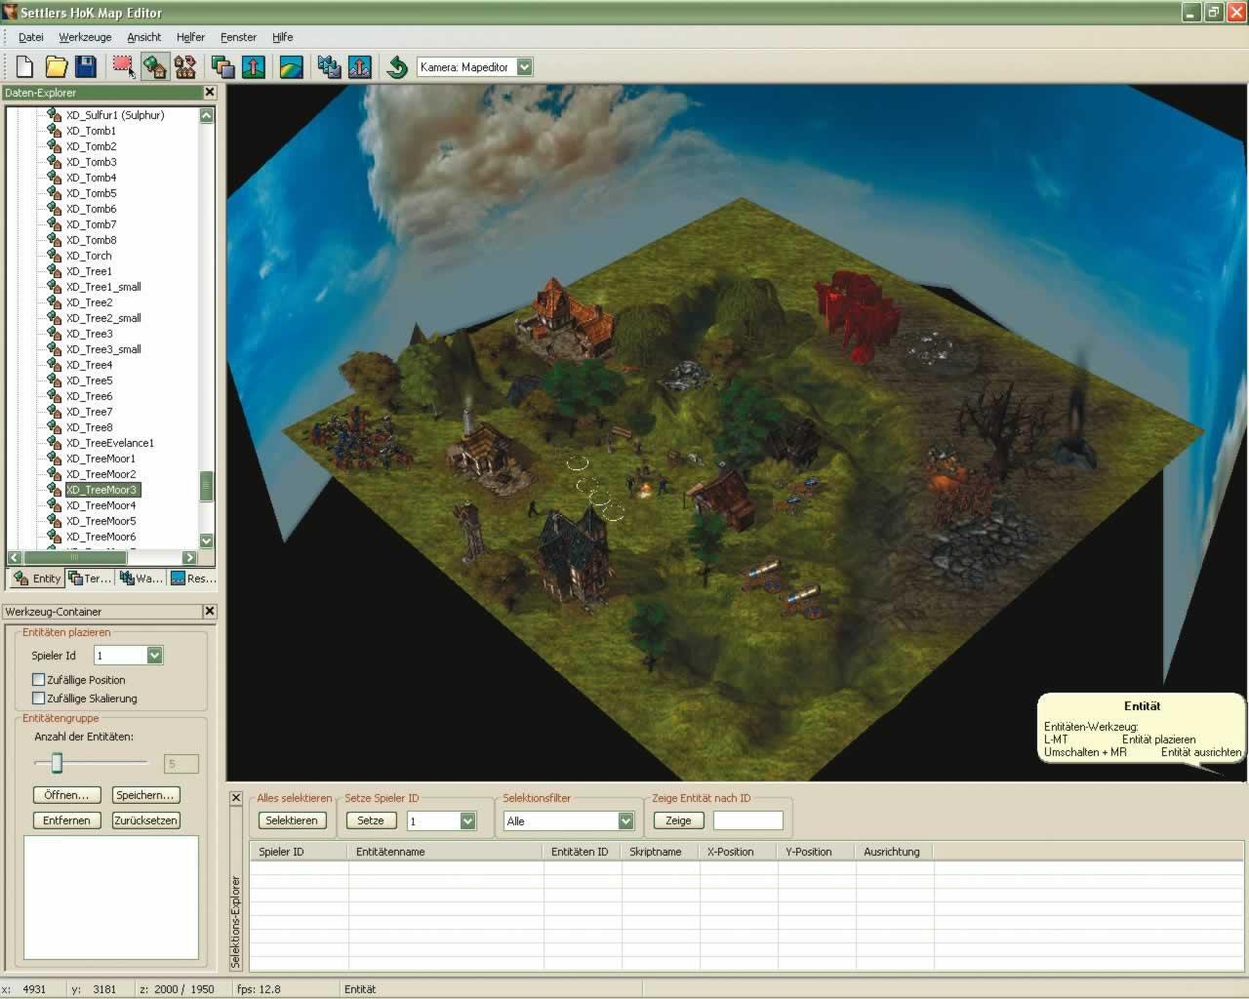Click the Selektieren button
This screenshot has height=999, width=1249.
pos(292,820)
